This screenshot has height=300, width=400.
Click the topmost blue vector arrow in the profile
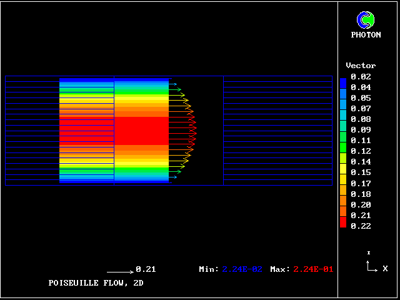pyautogui.click(x=173, y=84)
